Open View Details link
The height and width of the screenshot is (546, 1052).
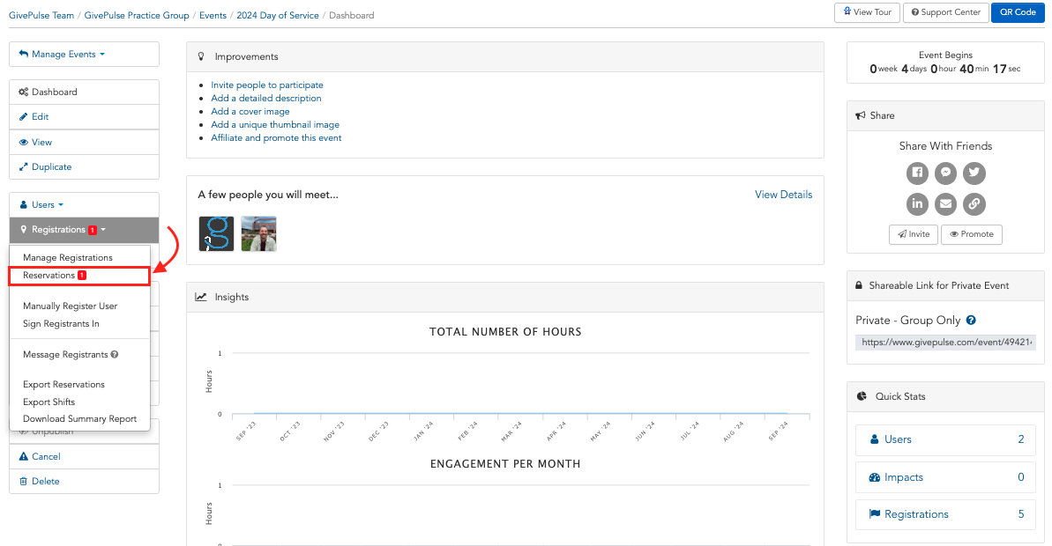tap(783, 195)
